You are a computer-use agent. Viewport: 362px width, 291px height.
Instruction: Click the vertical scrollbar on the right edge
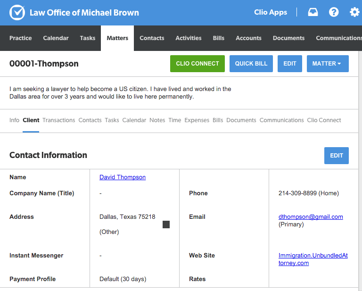(x=360, y=171)
